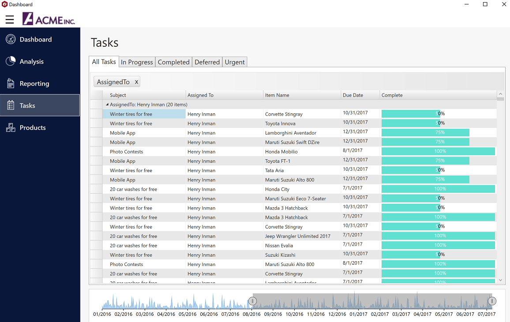Click the Honda Mobilio cell
The height and width of the screenshot is (322, 510).
pyautogui.click(x=302, y=152)
